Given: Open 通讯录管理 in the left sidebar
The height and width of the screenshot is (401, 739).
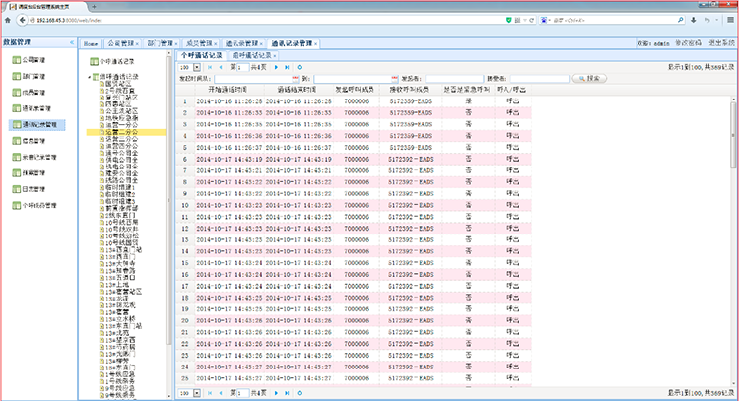Looking at the screenshot, I should (32, 108).
